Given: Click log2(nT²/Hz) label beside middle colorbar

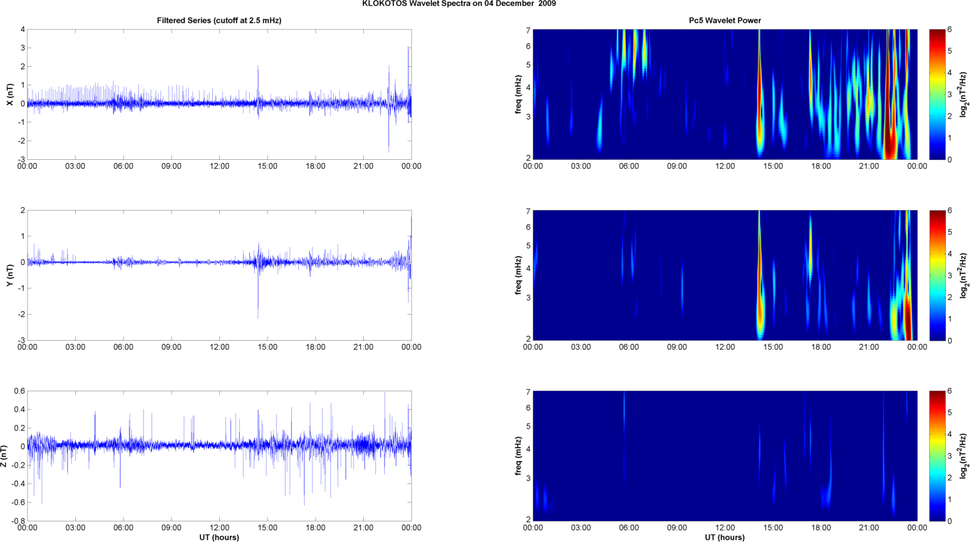Looking at the screenshot, I should tap(964, 275).
